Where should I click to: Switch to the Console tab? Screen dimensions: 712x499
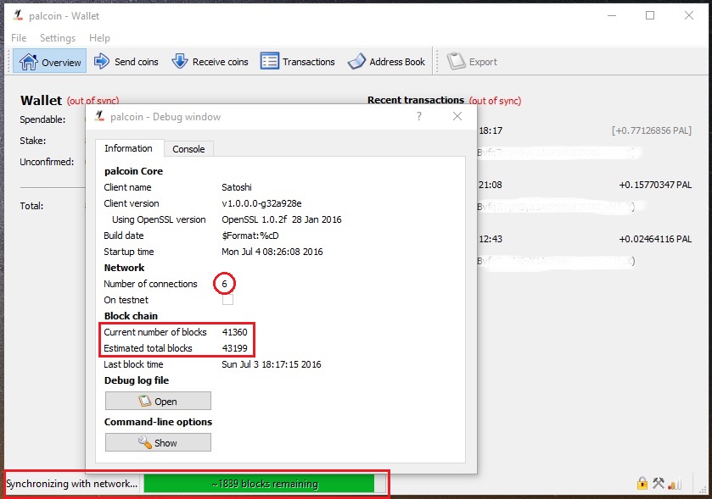click(x=188, y=149)
